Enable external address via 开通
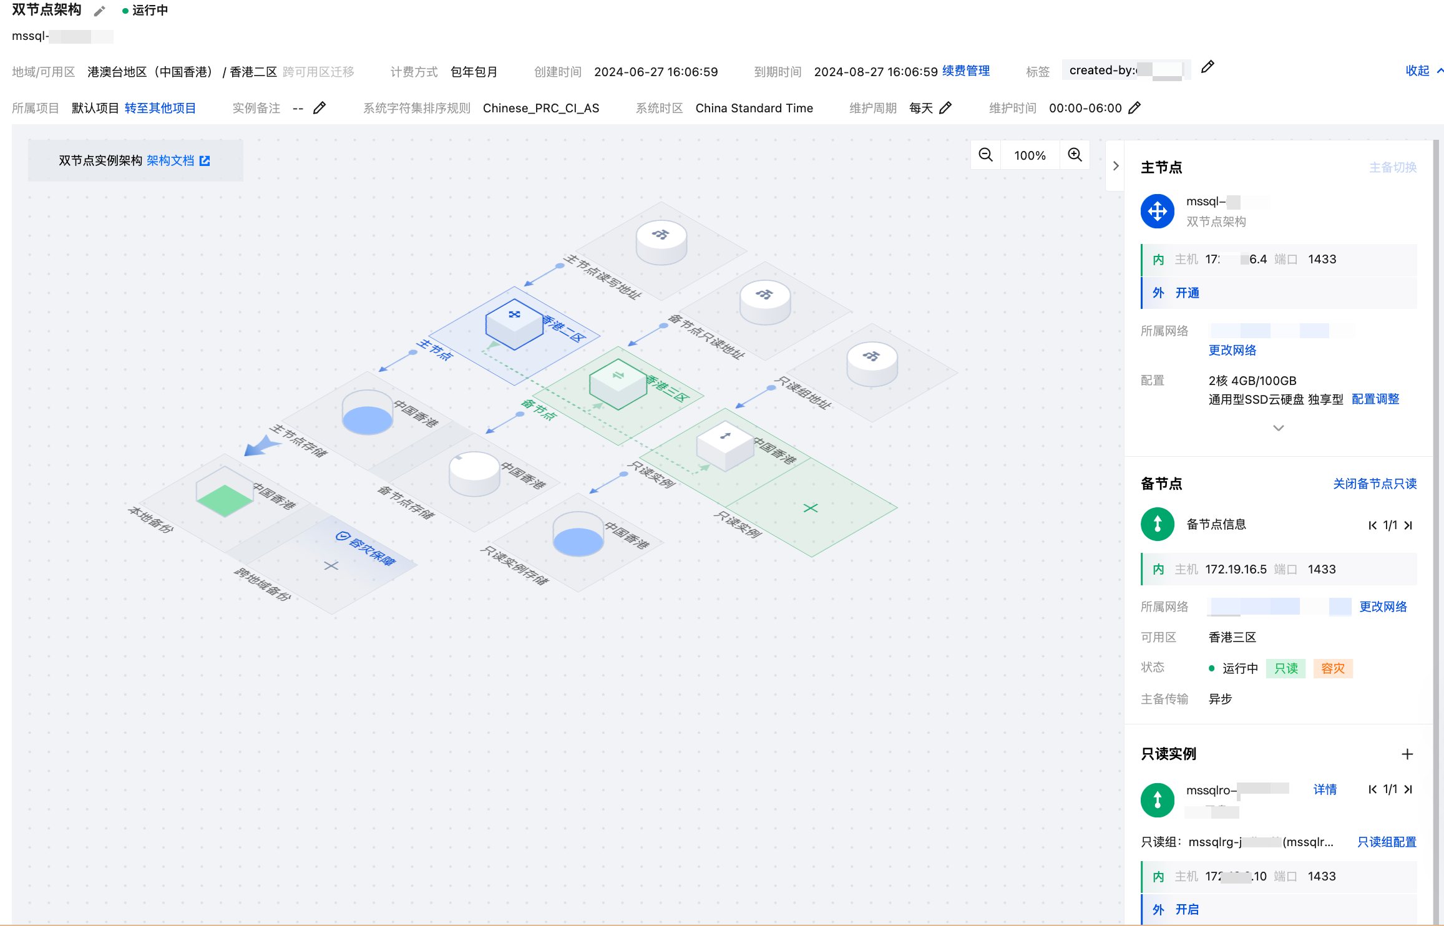The image size is (1444, 926). (x=1187, y=293)
